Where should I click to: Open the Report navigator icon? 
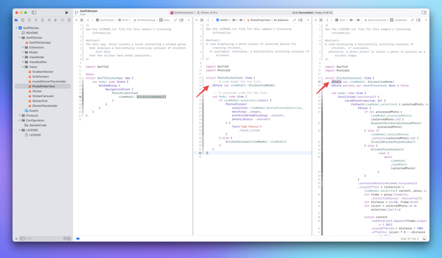click(69, 20)
